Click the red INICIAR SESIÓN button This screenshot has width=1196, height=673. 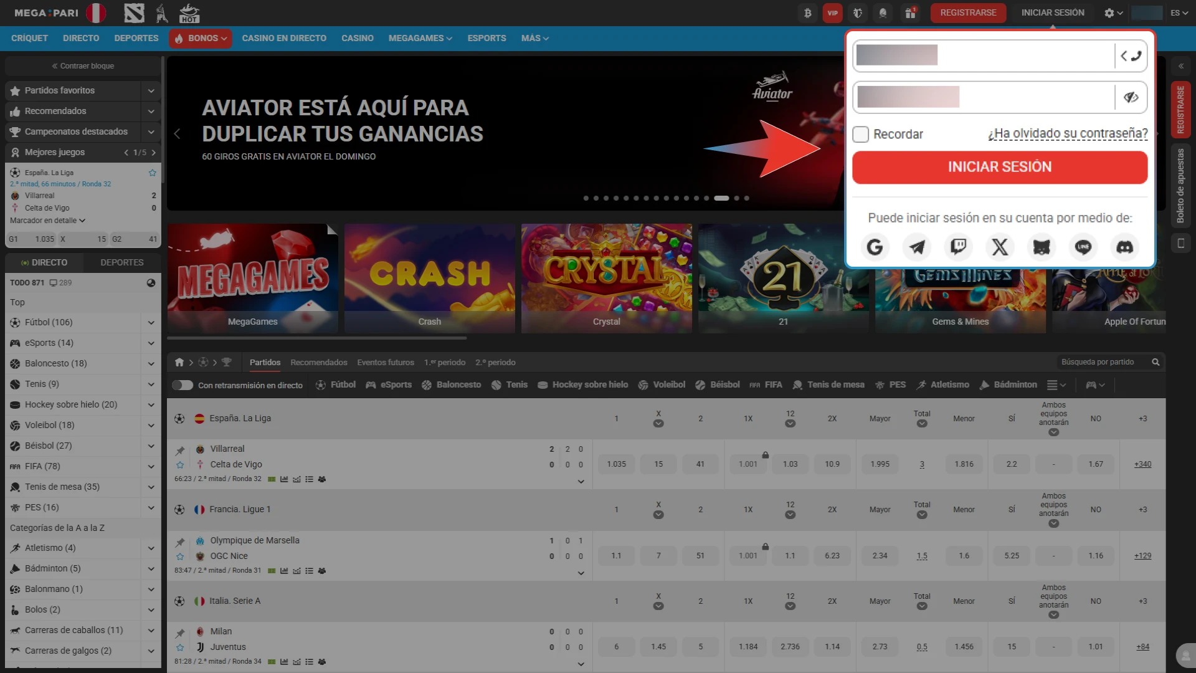pos(1000,167)
